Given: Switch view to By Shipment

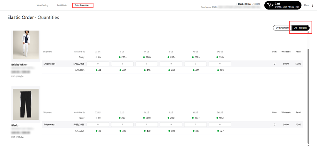Looking at the screenshot, I should tap(282, 28).
